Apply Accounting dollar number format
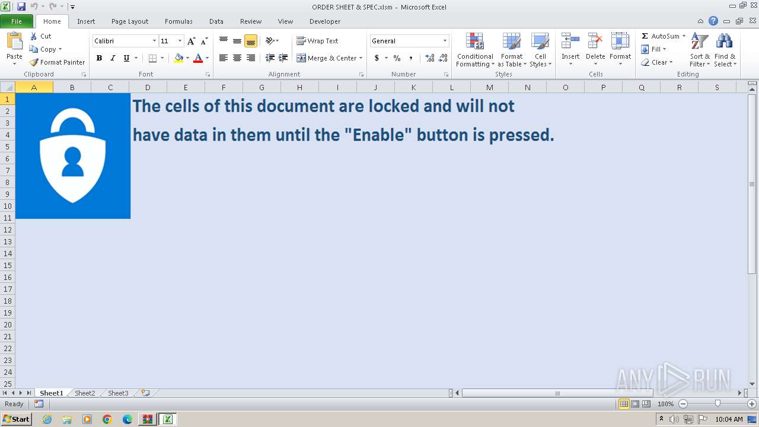Screen dimensions: 759x427 pos(377,58)
